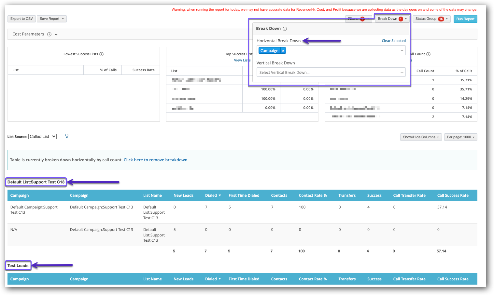Click the lightbulb hint icon

tap(67, 136)
